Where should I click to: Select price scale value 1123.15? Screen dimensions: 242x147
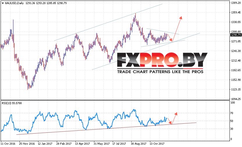coord(236,89)
